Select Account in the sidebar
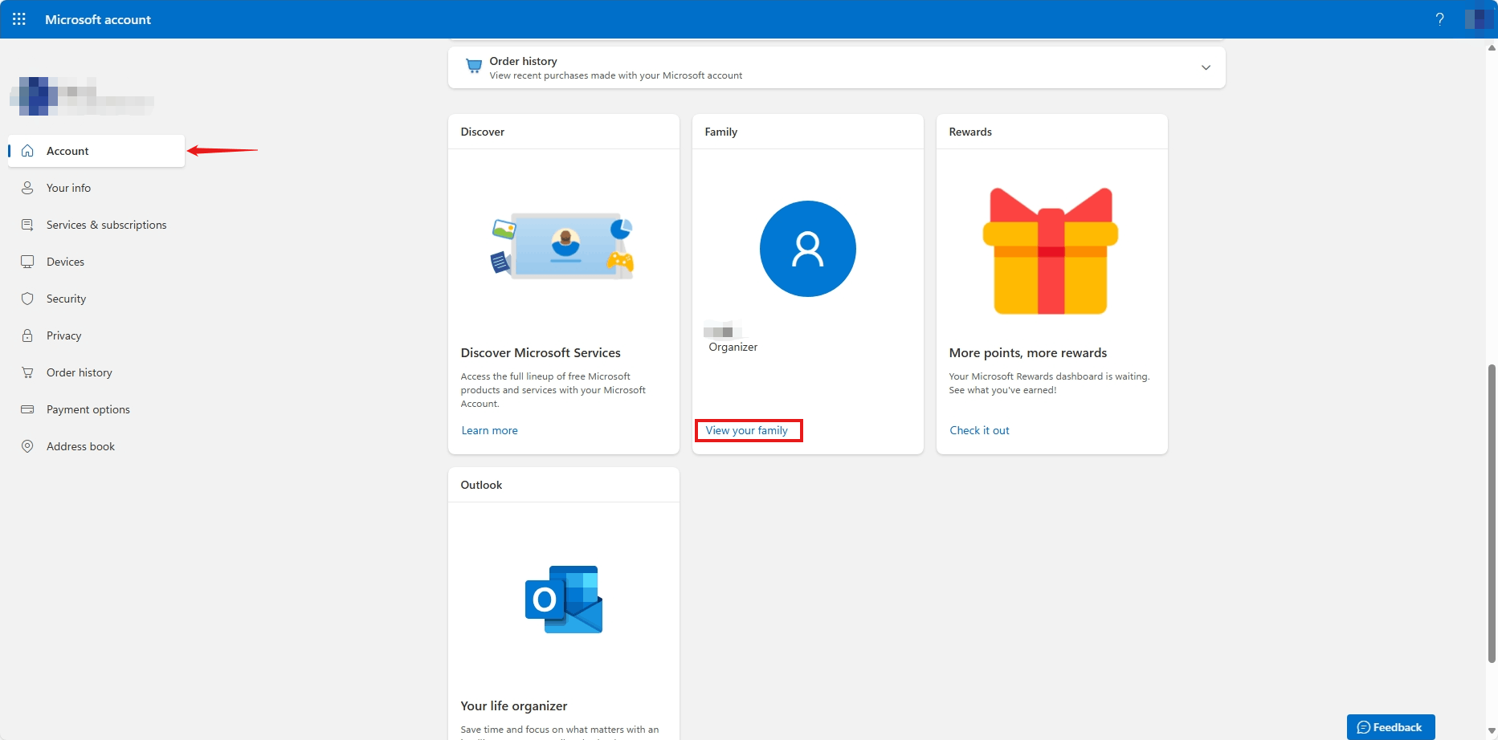Screen dimensions: 1498x740 click(96, 151)
